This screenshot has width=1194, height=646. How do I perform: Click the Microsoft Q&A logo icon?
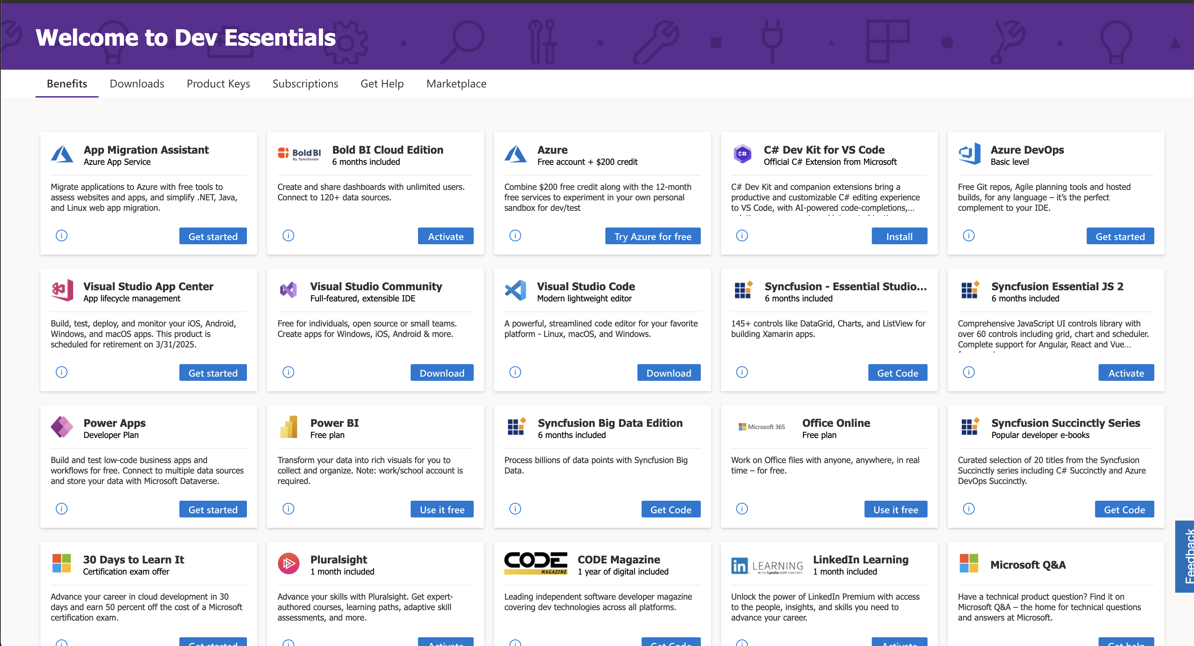pos(969,563)
